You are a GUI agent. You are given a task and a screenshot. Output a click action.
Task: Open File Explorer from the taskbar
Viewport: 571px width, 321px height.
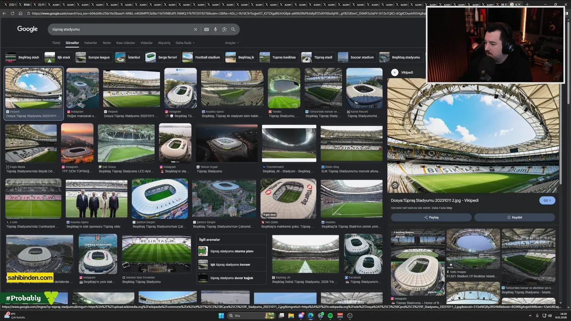point(290,316)
